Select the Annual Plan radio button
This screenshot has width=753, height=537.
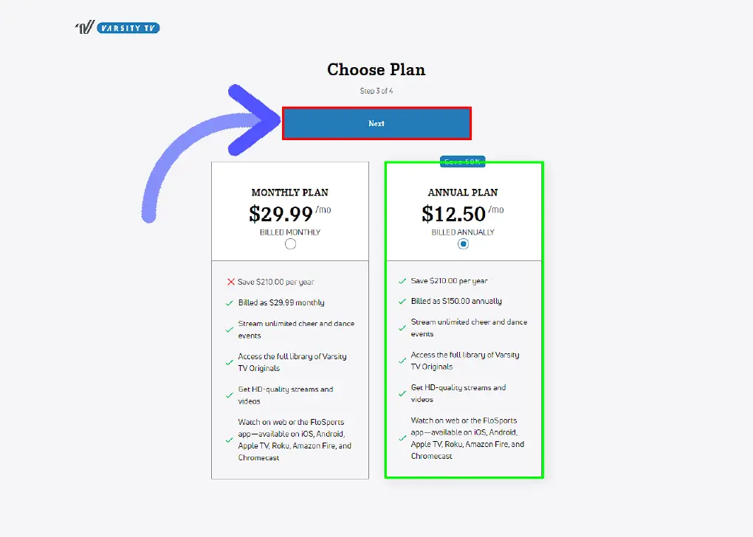(x=463, y=243)
